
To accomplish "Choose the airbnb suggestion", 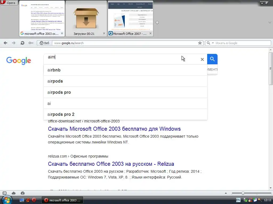I will pyautogui.click(x=125, y=70).
